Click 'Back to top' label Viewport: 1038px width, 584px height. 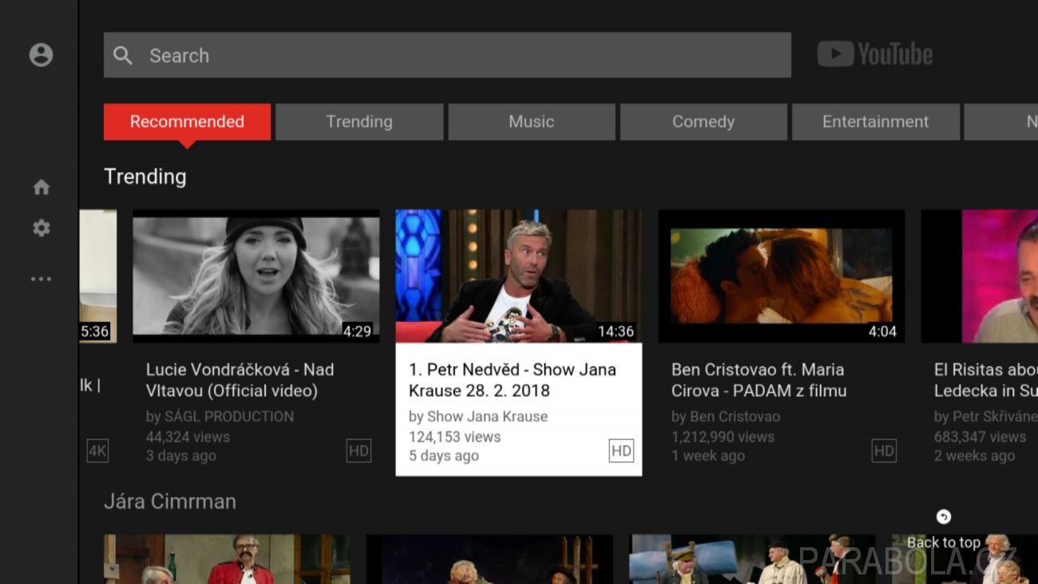943,542
